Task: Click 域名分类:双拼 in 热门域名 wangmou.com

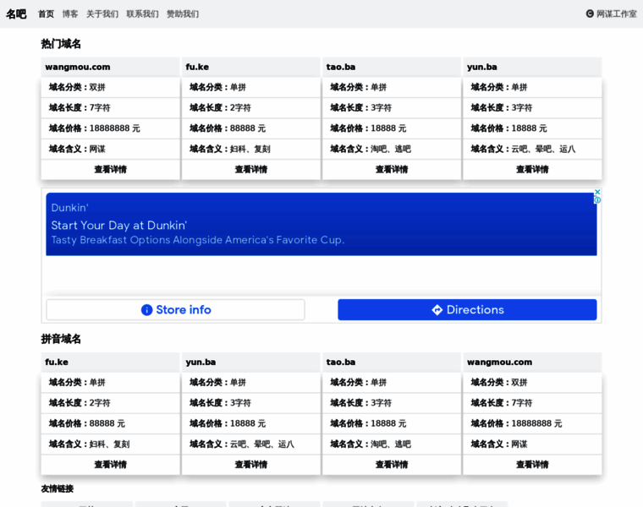Action: (x=77, y=87)
